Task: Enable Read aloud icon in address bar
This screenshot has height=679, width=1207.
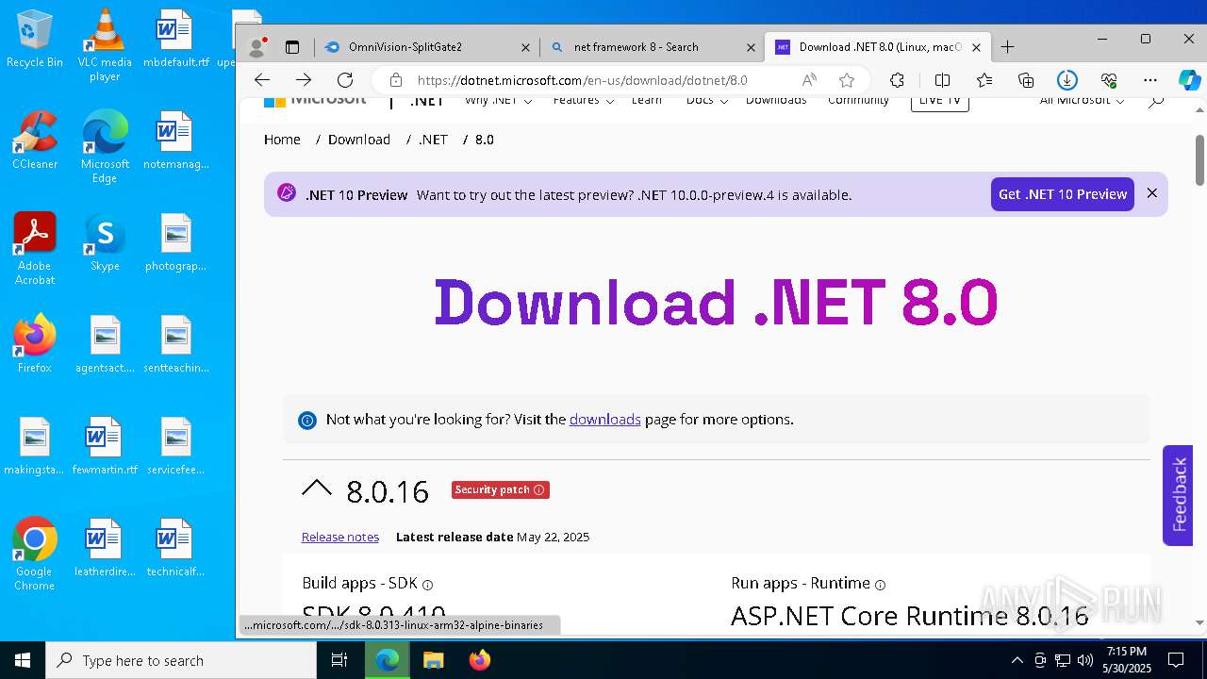Action: click(809, 80)
